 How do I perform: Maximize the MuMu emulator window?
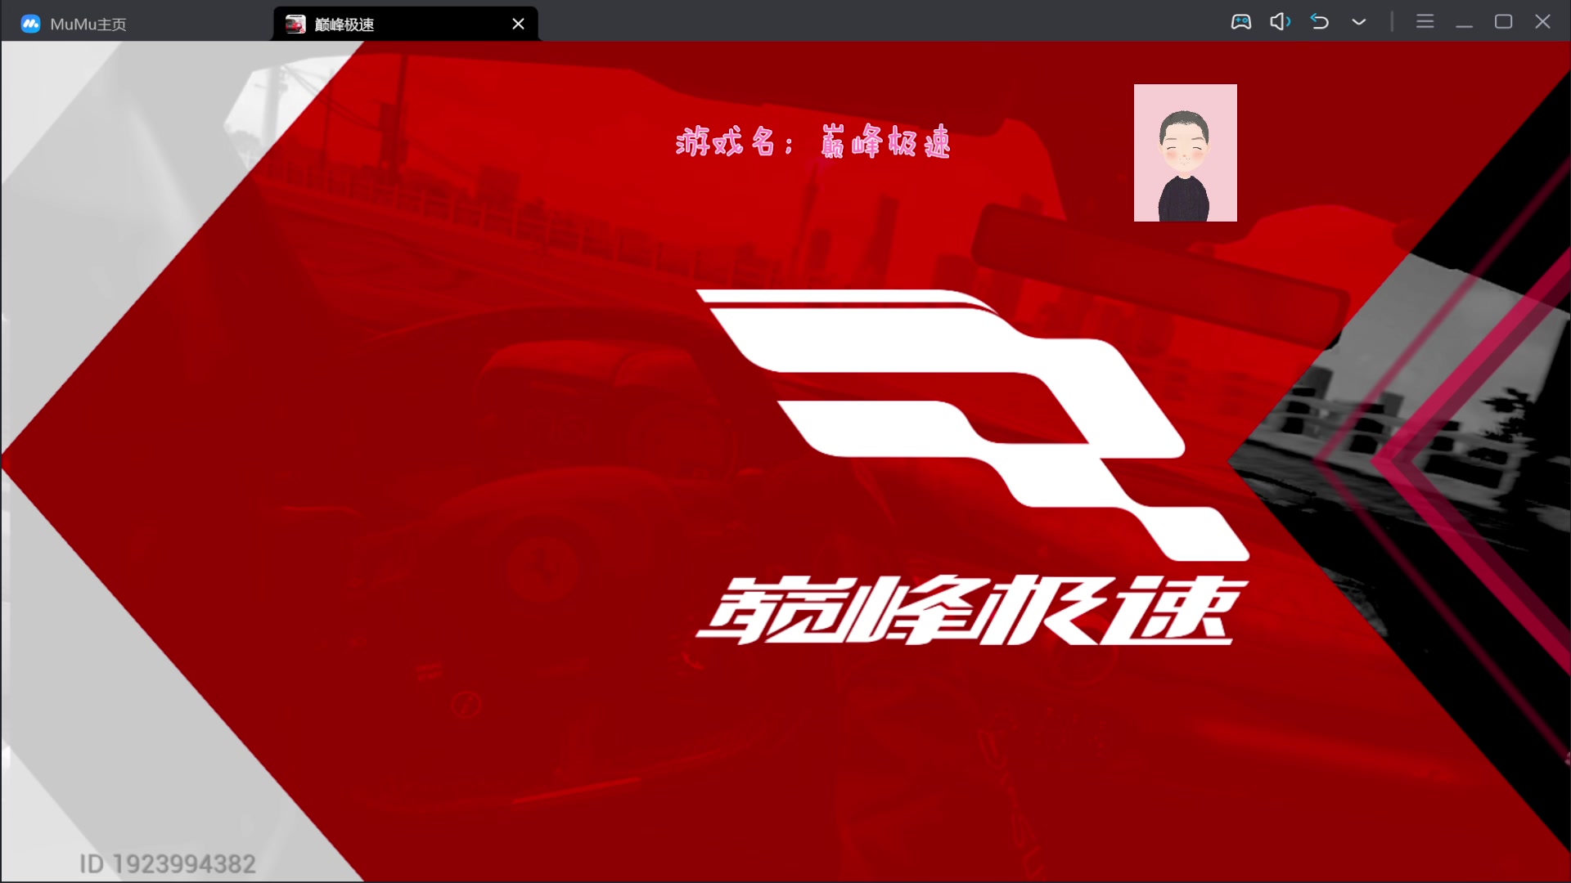point(1503,22)
